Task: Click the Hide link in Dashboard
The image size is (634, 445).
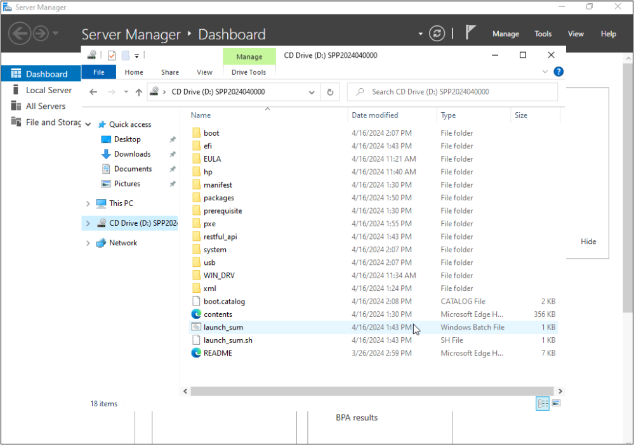Action: pos(588,242)
